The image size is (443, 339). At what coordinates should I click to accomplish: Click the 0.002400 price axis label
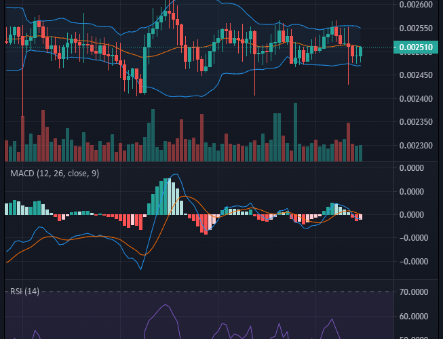(416, 99)
